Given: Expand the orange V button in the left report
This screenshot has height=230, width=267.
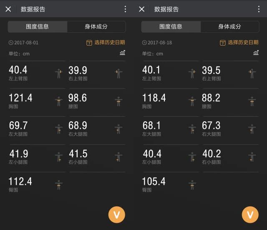Looking at the screenshot, I should click(x=117, y=215).
